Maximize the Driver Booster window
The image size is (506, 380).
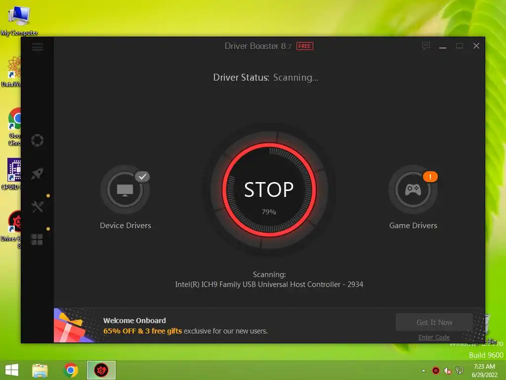[460, 46]
